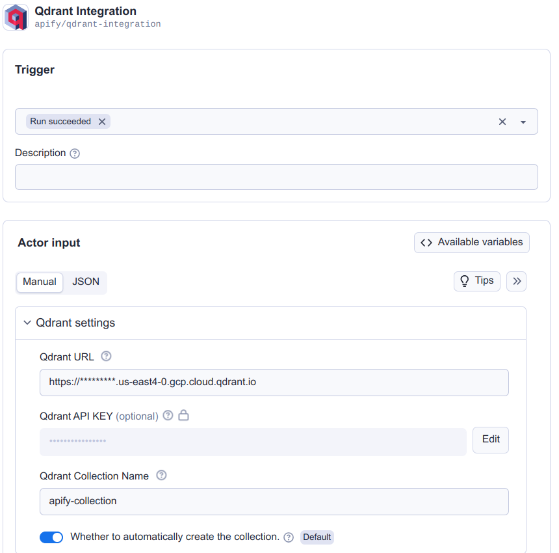Remove the Run succeeded trigger tag

click(x=102, y=121)
